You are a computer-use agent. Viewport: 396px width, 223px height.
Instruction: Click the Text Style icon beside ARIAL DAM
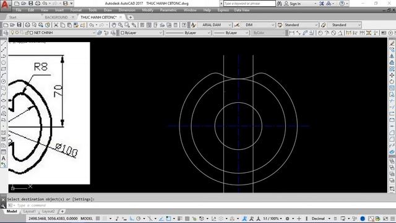point(193,25)
